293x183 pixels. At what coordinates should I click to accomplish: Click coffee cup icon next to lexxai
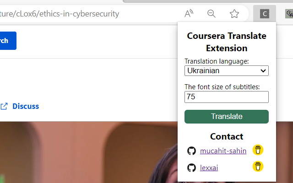pos(258,166)
